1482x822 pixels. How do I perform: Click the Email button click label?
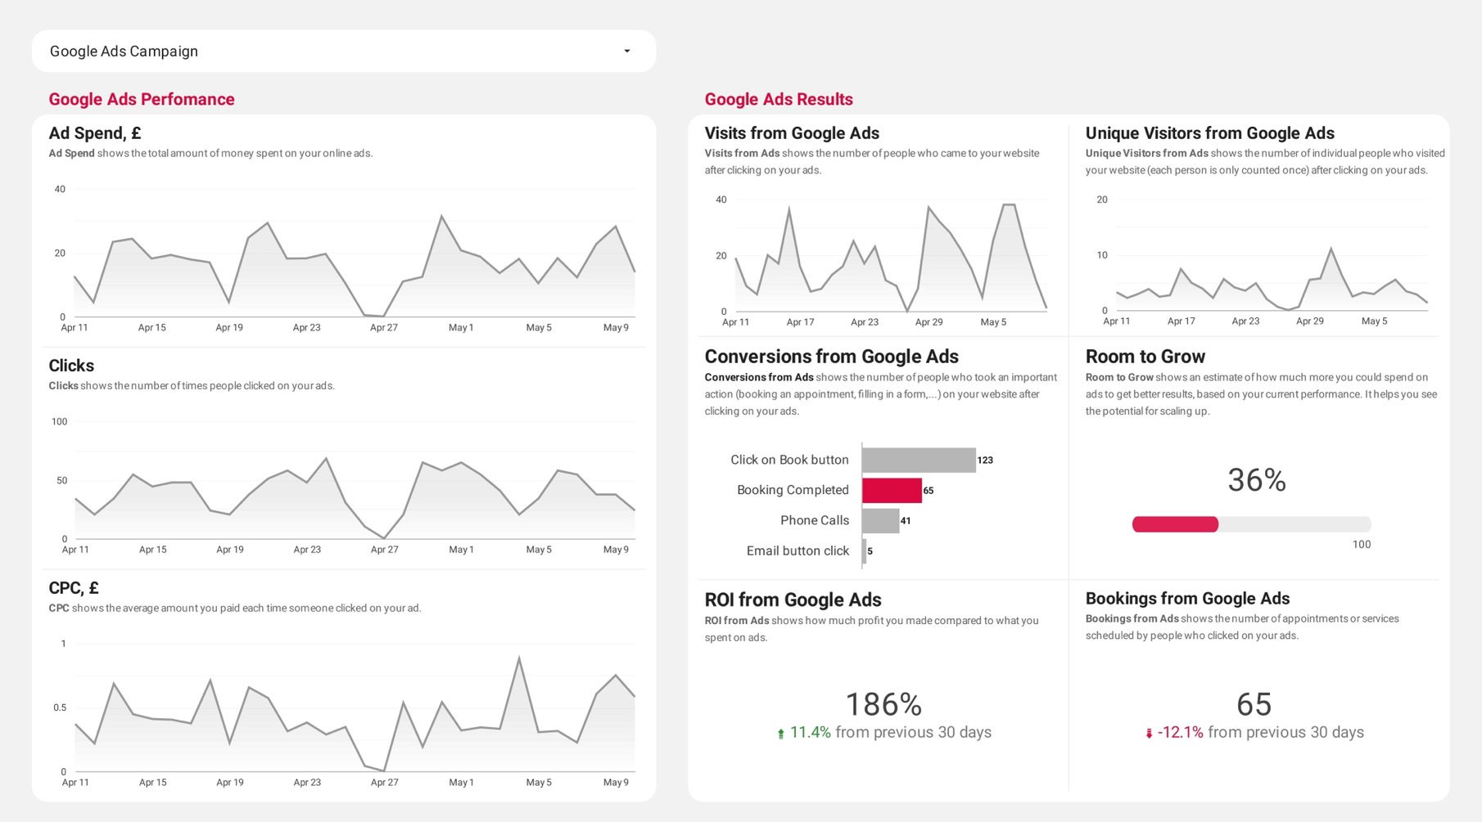(x=797, y=551)
